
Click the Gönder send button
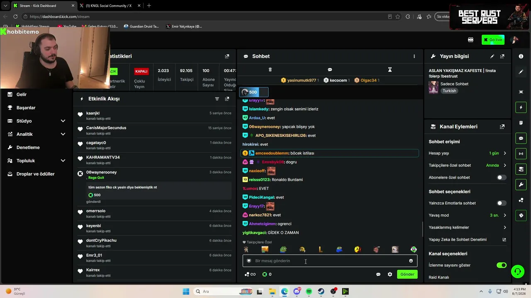click(407, 274)
